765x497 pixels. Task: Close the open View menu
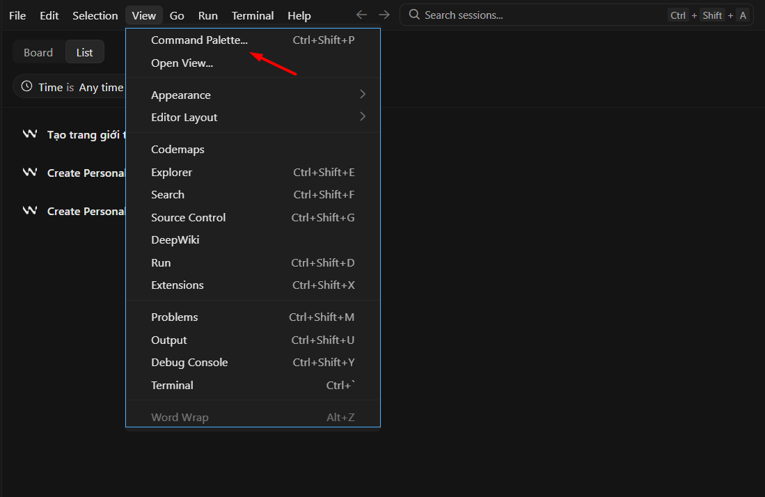[x=144, y=15]
